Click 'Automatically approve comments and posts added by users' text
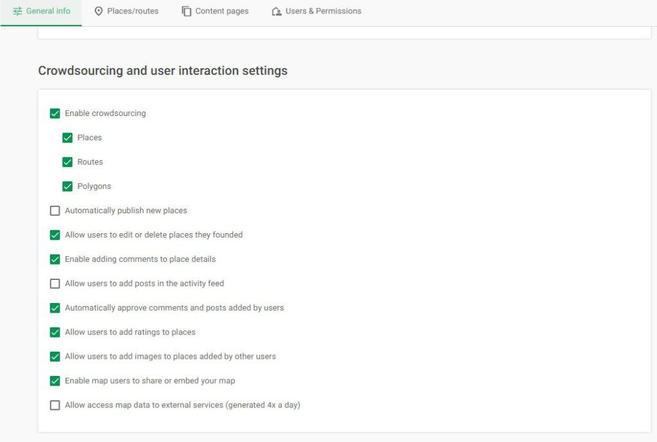The image size is (657, 442). (175, 307)
